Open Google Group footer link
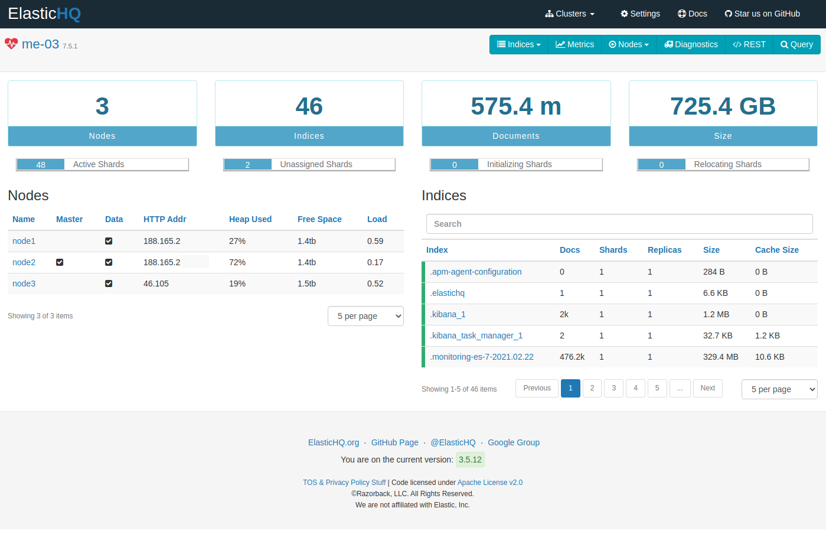Viewport: 826px width, 557px height. click(x=514, y=442)
